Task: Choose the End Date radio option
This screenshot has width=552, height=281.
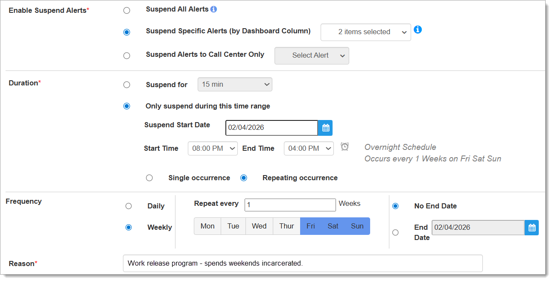Action: tap(395, 232)
